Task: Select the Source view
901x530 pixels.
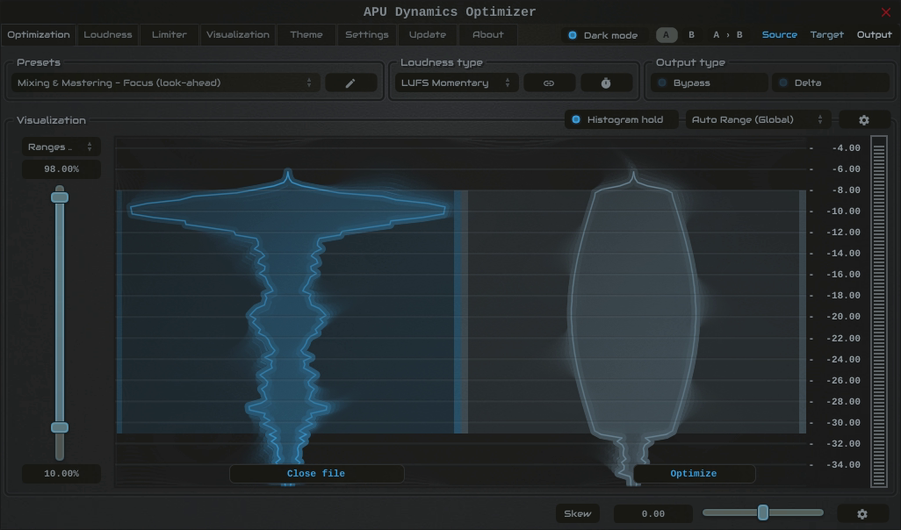Action: pyautogui.click(x=779, y=35)
